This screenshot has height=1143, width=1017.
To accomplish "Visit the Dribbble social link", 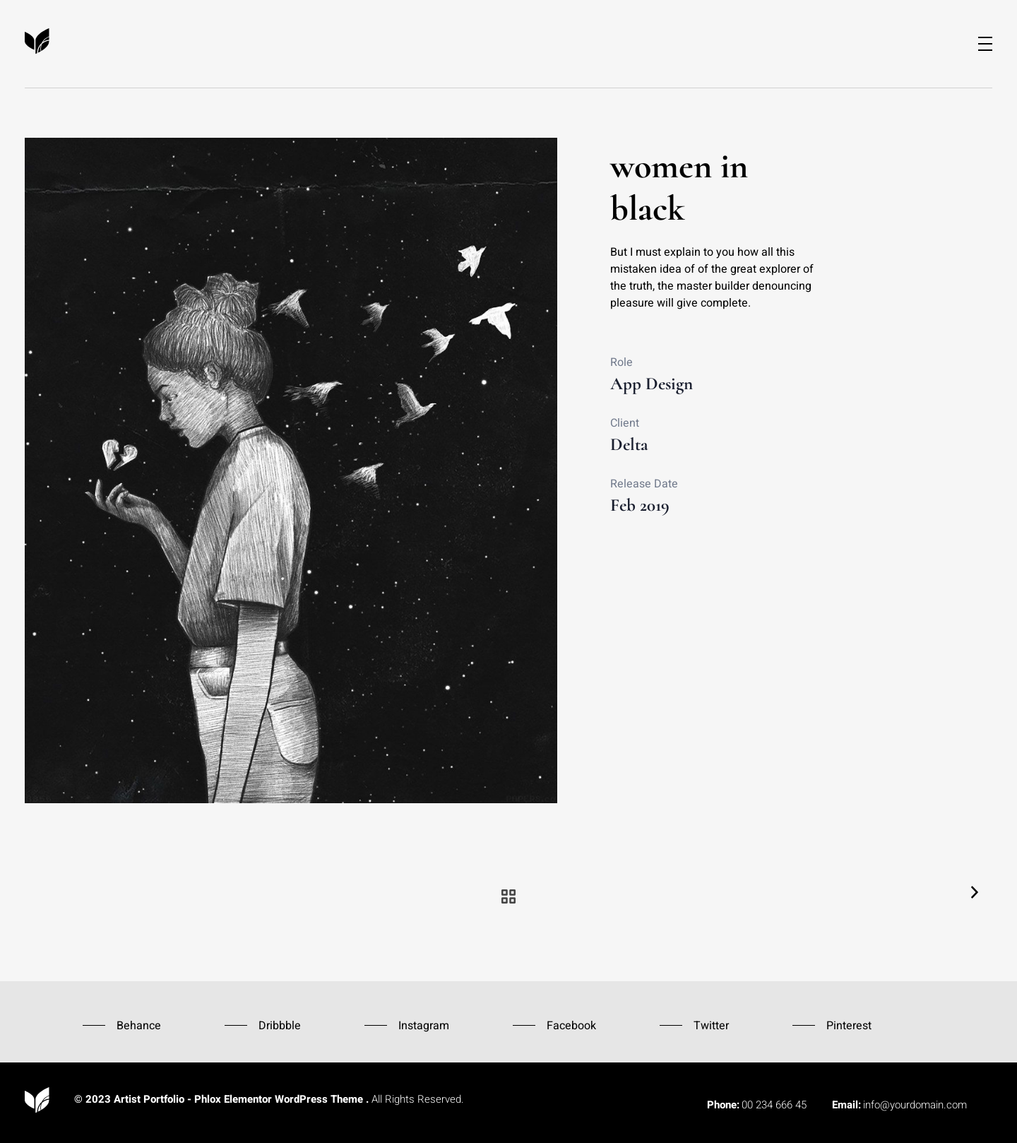I will click(280, 1025).
